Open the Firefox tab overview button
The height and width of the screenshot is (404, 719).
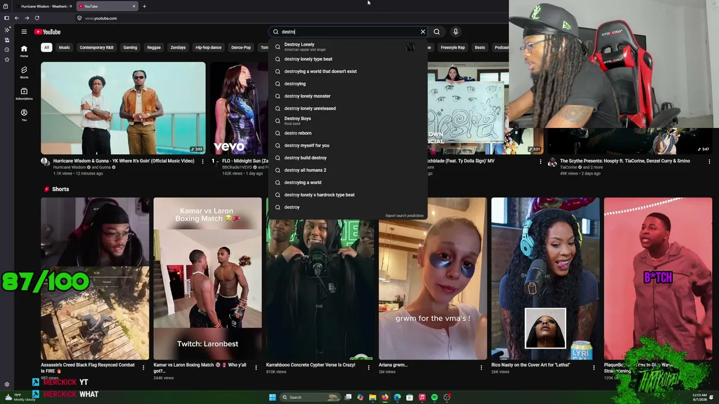7,6
